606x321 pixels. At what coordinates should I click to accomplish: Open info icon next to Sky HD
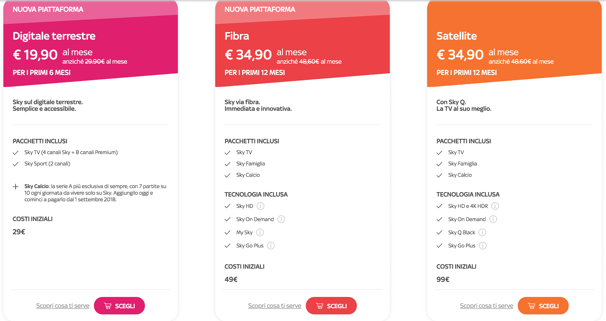click(260, 206)
